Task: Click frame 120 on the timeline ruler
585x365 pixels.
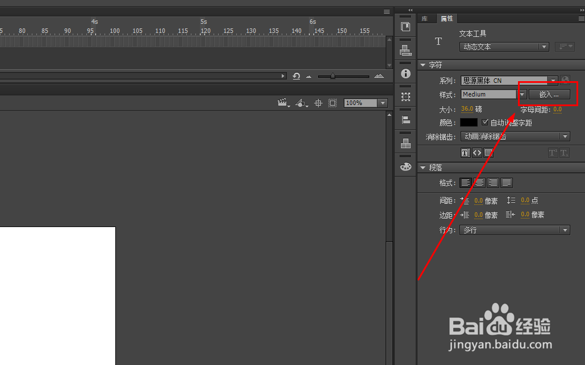Action: 205,31
